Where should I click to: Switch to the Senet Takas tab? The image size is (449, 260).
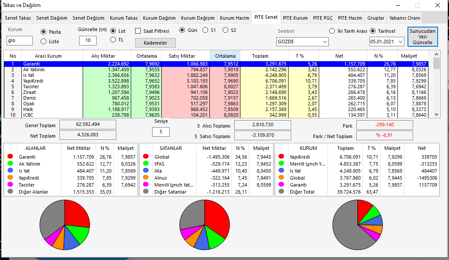pyautogui.click(x=18, y=18)
